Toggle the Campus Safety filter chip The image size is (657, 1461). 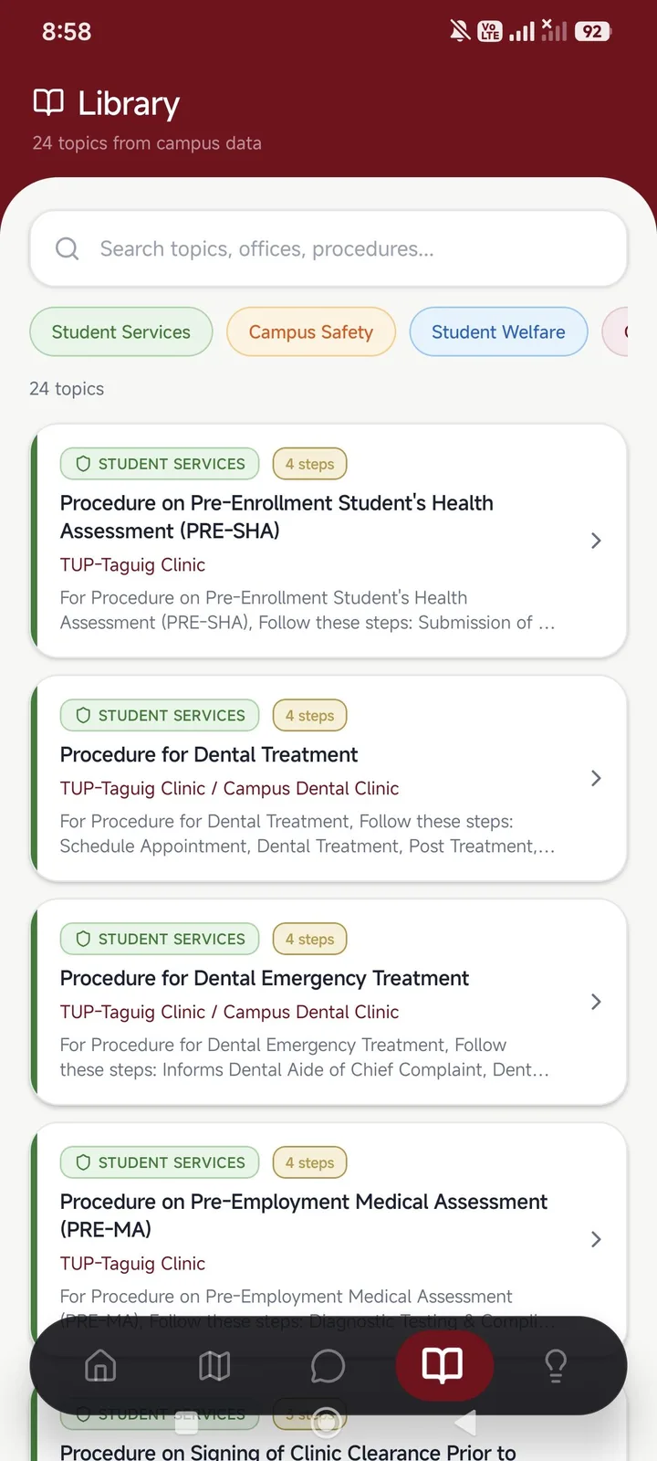click(x=311, y=331)
